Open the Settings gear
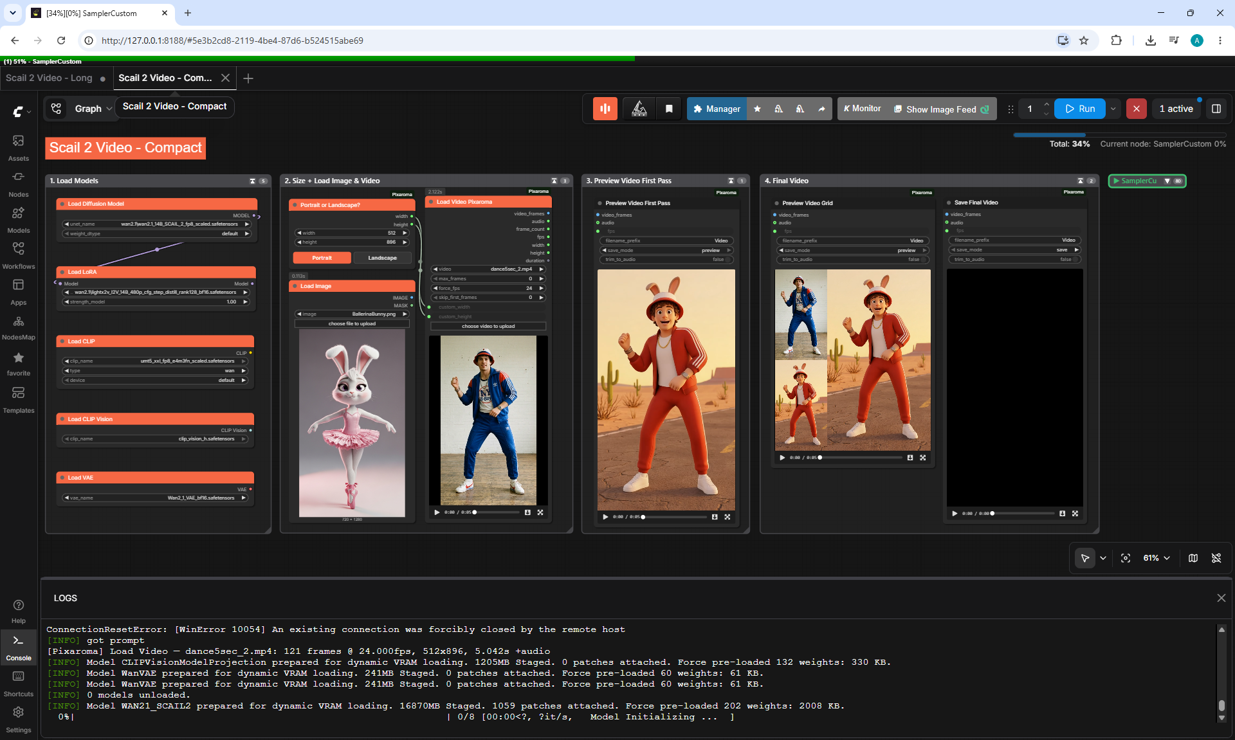The height and width of the screenshot is (740, 1235). coord(19,719)
